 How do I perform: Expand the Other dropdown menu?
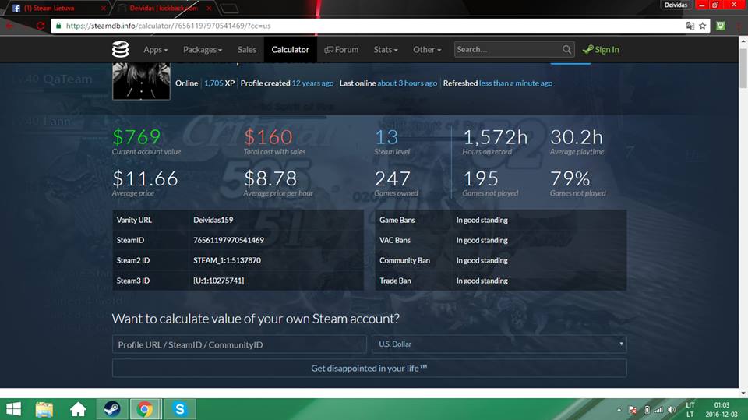click(x=427, y=49)
